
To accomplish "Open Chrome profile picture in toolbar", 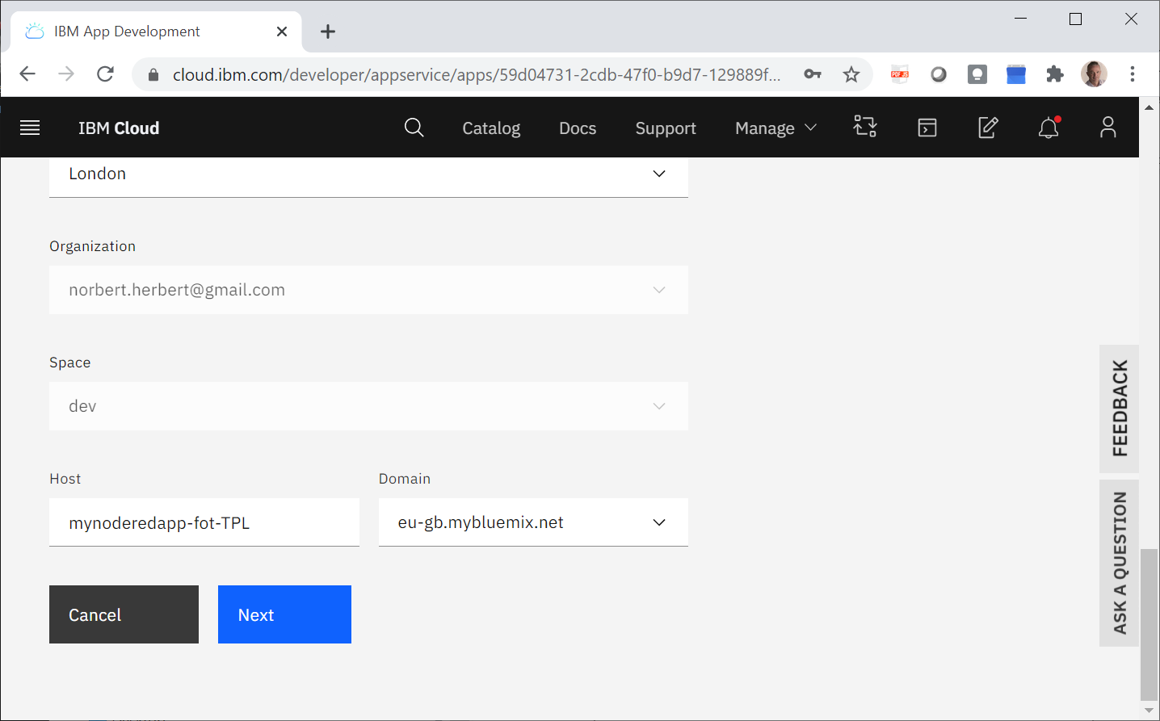I will (1095, 74).
